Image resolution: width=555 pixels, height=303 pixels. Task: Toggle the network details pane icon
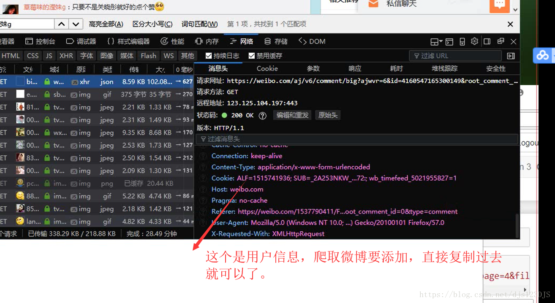pyautogui.click(x=511, y=56)
